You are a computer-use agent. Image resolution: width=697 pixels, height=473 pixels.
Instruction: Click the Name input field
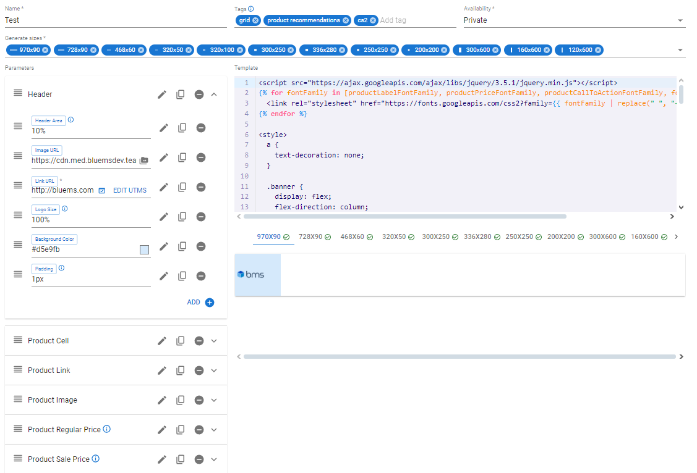(116, 20)
